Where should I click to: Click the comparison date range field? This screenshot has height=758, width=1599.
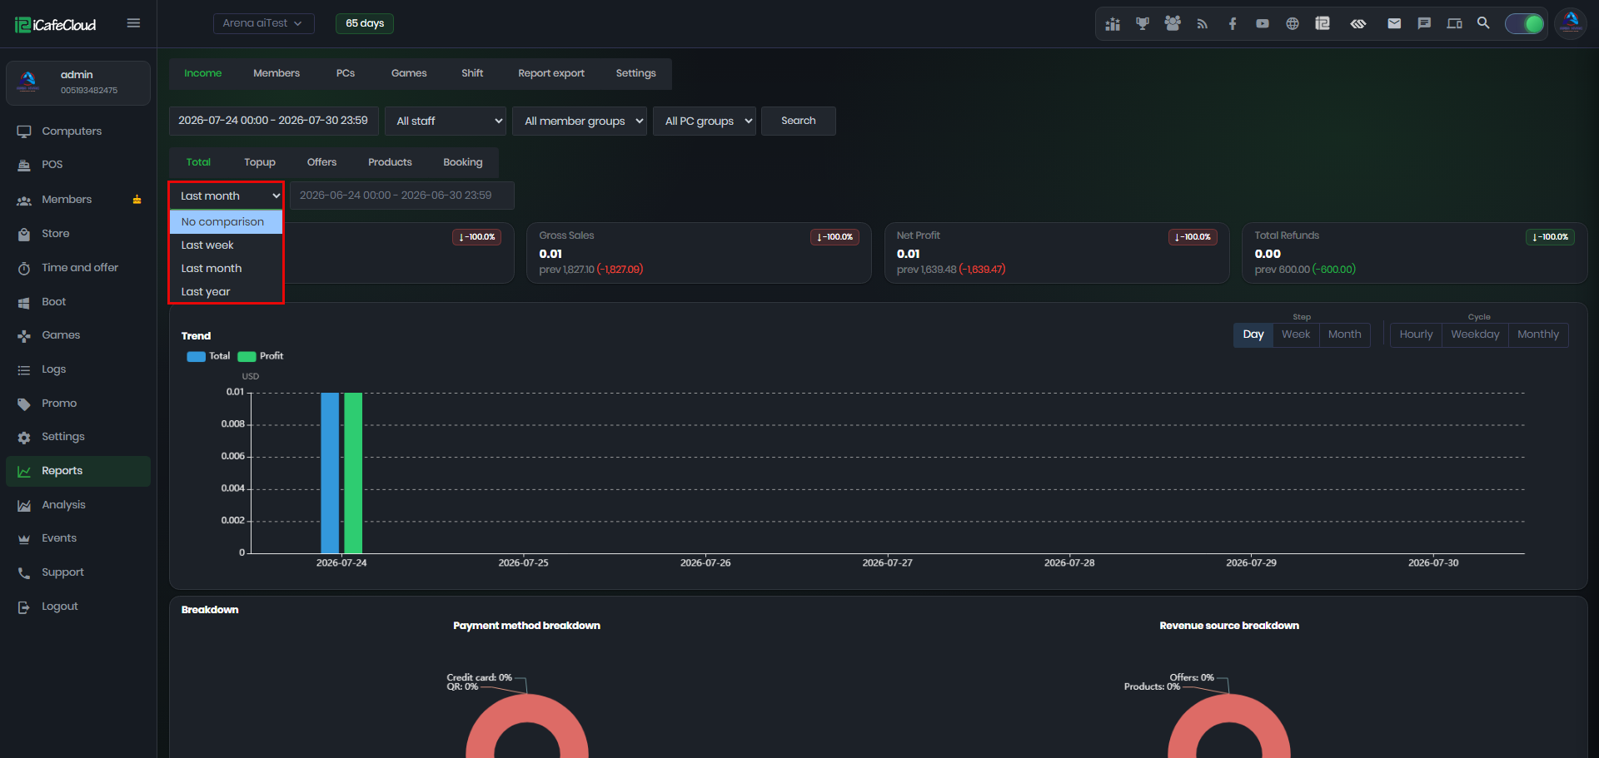(402, 196)
